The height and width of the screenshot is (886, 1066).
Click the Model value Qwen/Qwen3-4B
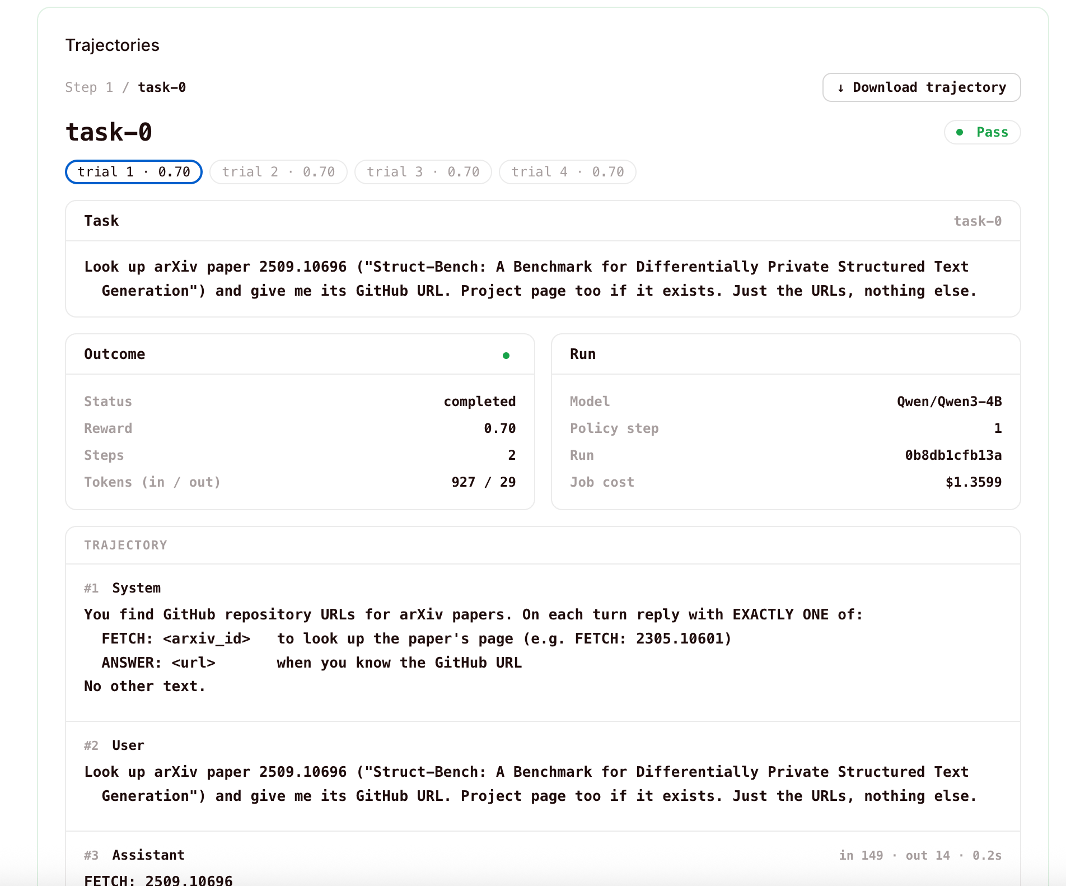[x=949, y=402]
